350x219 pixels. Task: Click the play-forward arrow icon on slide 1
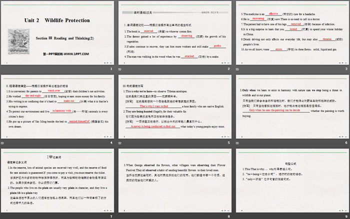(108, 63)
